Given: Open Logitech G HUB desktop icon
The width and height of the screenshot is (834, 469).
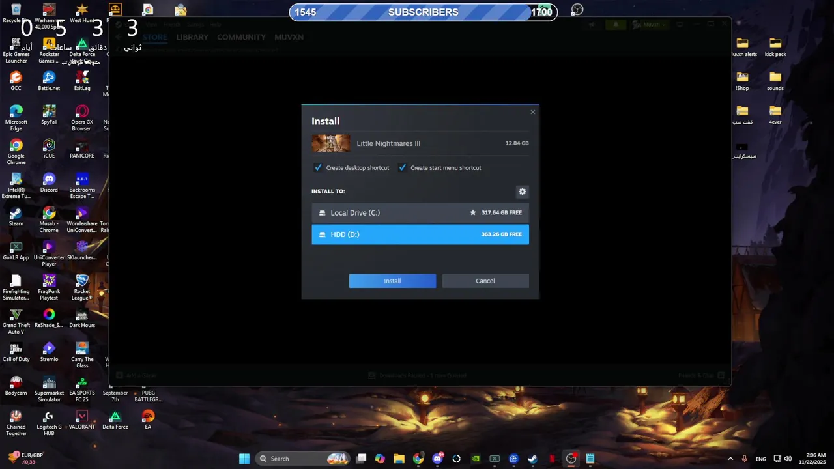Looking at the screenshot, I should (49, 423).
